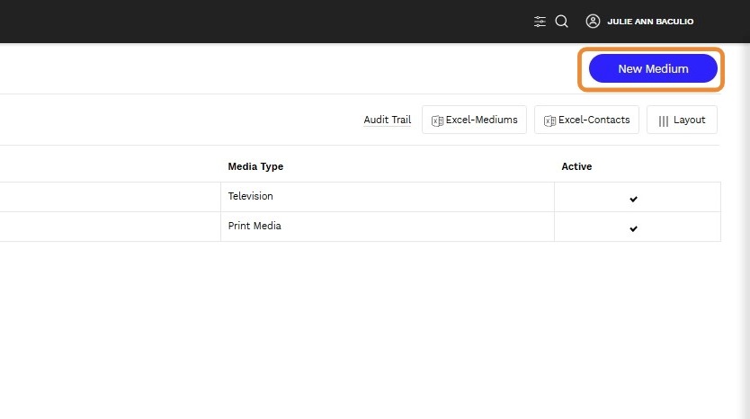The height and width of the screenshot is (419, 750).
Task: Click the New Medium button
Action: pos(653,68)
